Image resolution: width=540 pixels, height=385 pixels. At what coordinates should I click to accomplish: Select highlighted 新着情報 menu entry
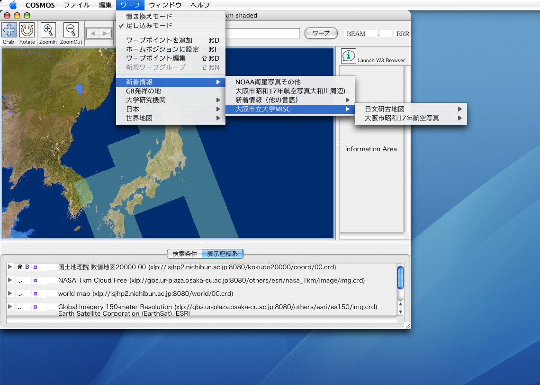coord(171,82)
